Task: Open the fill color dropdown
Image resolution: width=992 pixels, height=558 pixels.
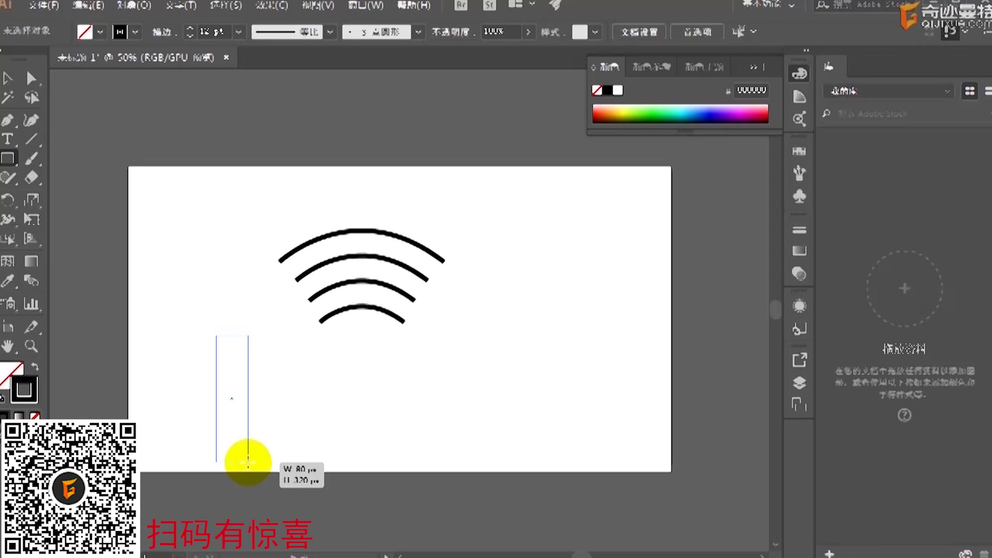Action: pyautogui.click(x=100, y=32)
